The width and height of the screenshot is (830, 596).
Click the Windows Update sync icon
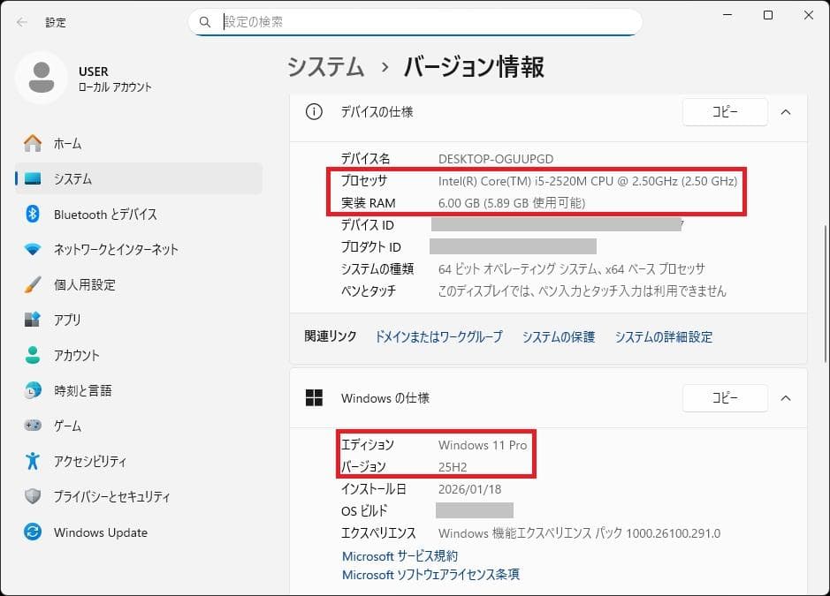coord(33,532)
